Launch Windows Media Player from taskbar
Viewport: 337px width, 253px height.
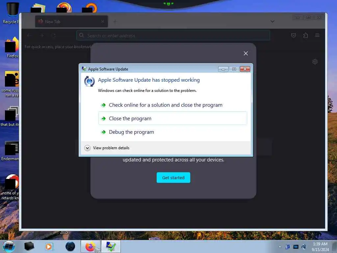pos(49,246)
